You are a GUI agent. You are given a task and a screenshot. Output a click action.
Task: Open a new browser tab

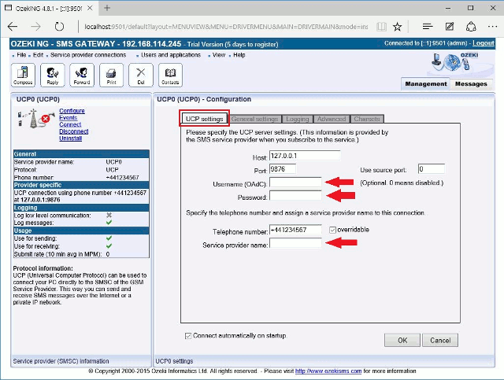tap(107, 8)
